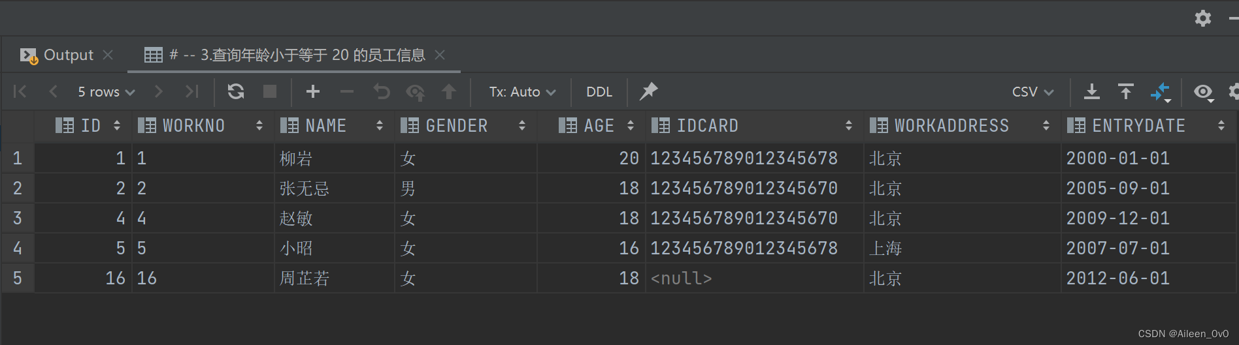Image resolution: width=1239 pixels, height=345 pixels.
Task: Select the query result tab about age 20
Action: coord(297,55)
